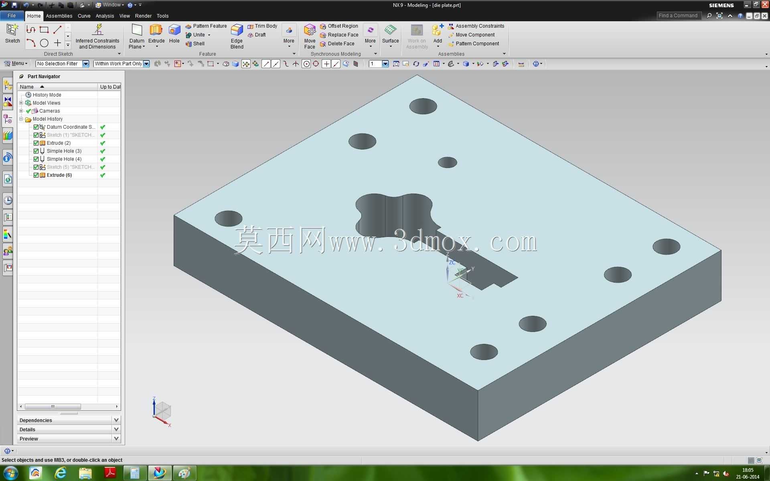This screenshot has width=770, height=481.
Task: Click the Delete Face command
Action: pyautogui.click(x=337, y=44)
